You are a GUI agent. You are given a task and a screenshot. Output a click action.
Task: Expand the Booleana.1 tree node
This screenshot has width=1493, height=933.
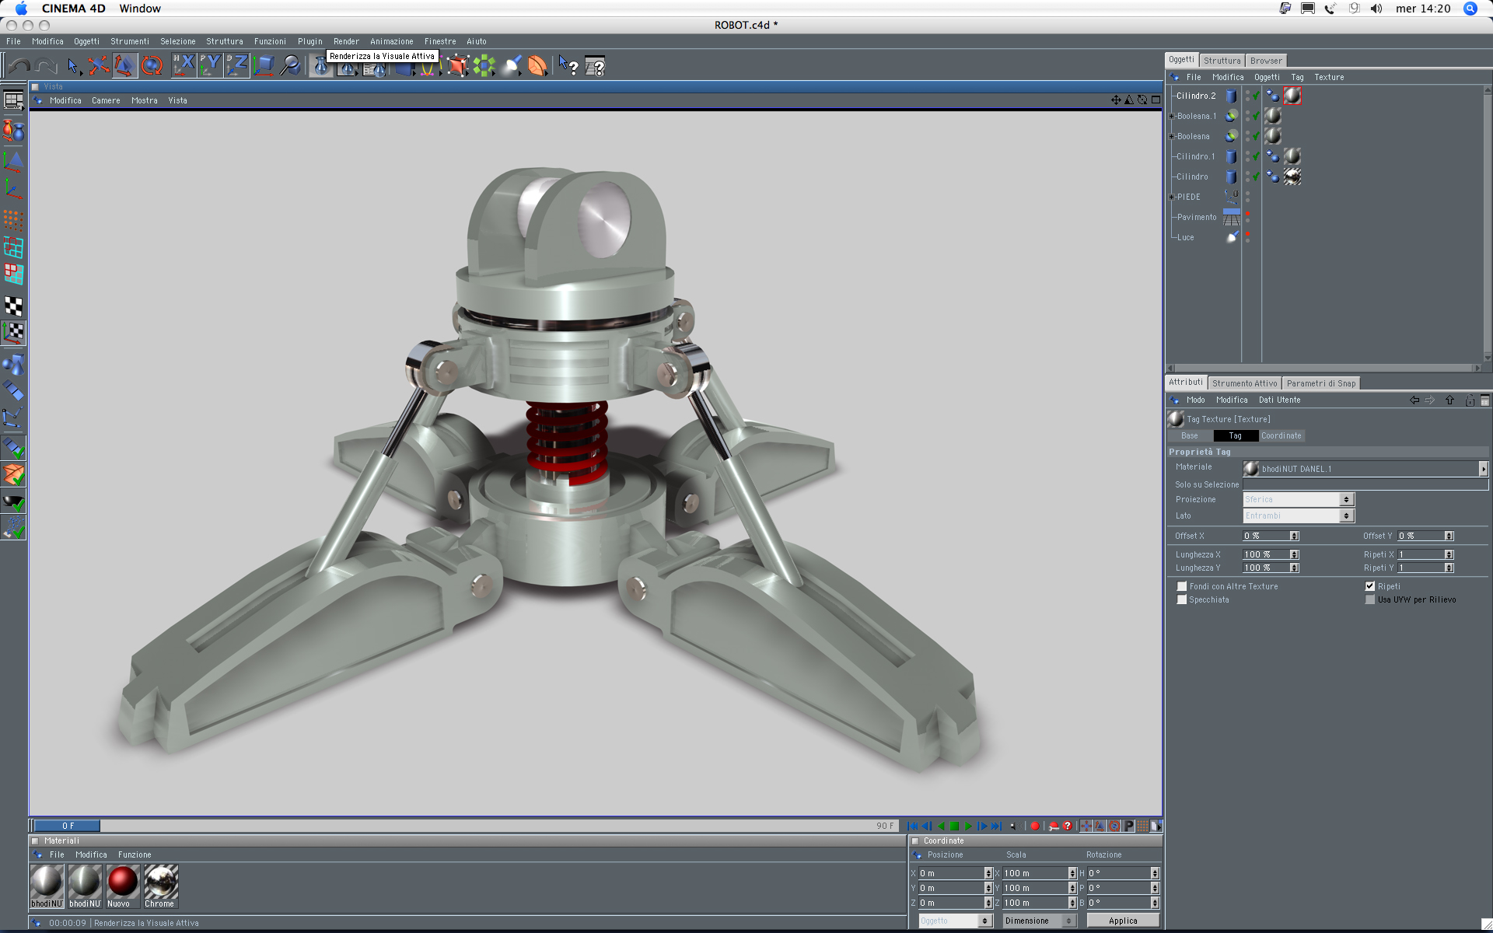(x=1172, y=116)
